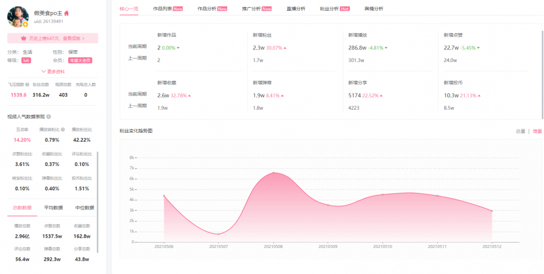Click the 点赞总数 value 1537.5w

(52, 236)
